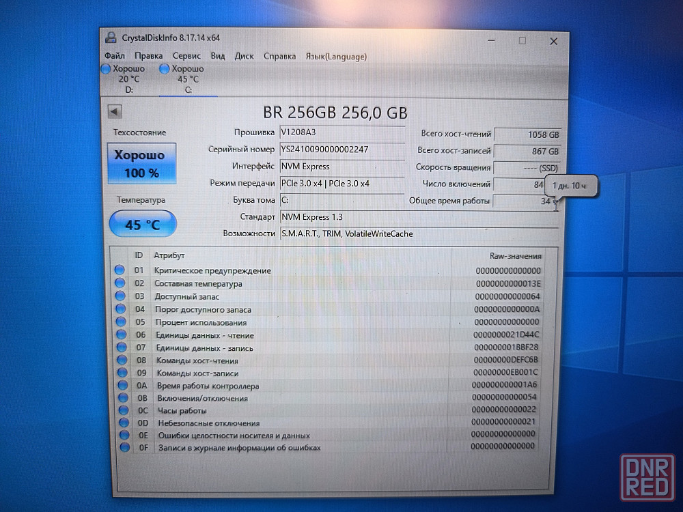
Task: Click the blue health icon above drive D:
Action: pyautogui.click(x=106, y=69)
